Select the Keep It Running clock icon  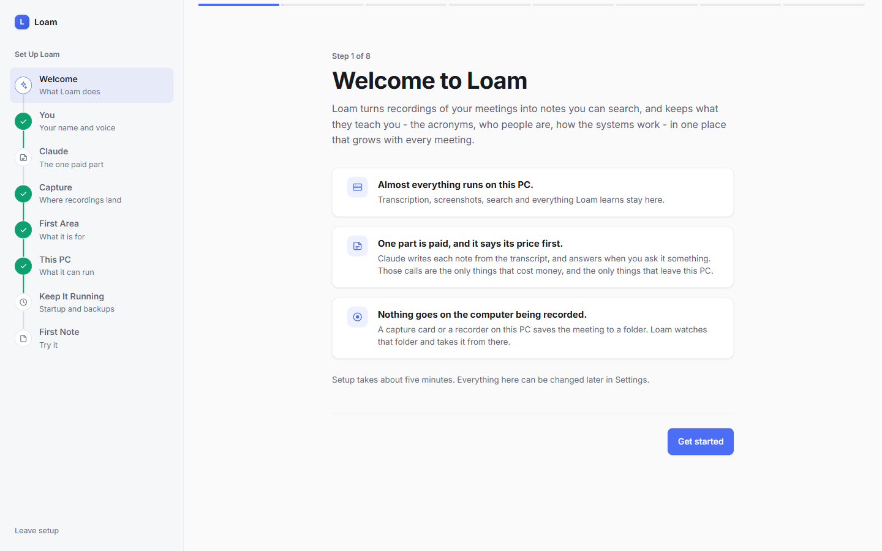pyautogui.click(x=23, y=302)
